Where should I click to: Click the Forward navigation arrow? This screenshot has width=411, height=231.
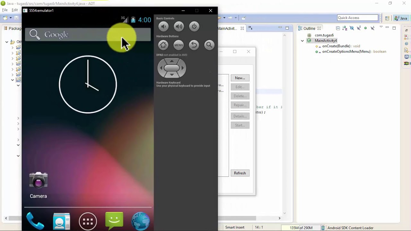[230, 18]
